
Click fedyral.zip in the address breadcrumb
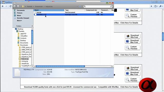pyautogui.click(x=49, y=6)
